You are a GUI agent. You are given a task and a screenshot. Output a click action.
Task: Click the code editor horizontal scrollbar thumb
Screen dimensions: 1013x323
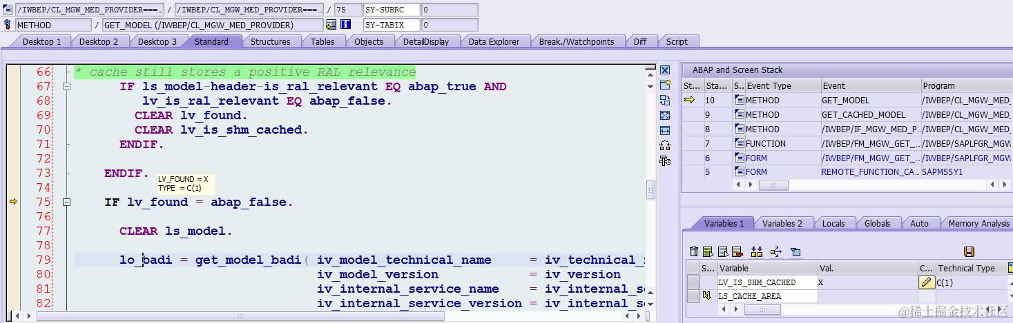coord(240,315)
